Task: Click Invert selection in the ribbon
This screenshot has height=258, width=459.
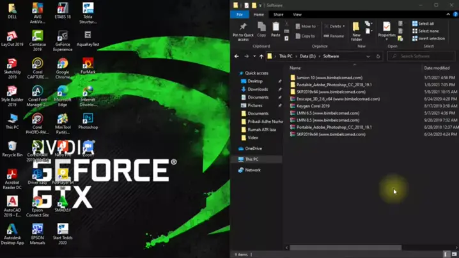Action: [x=432, y=38]
